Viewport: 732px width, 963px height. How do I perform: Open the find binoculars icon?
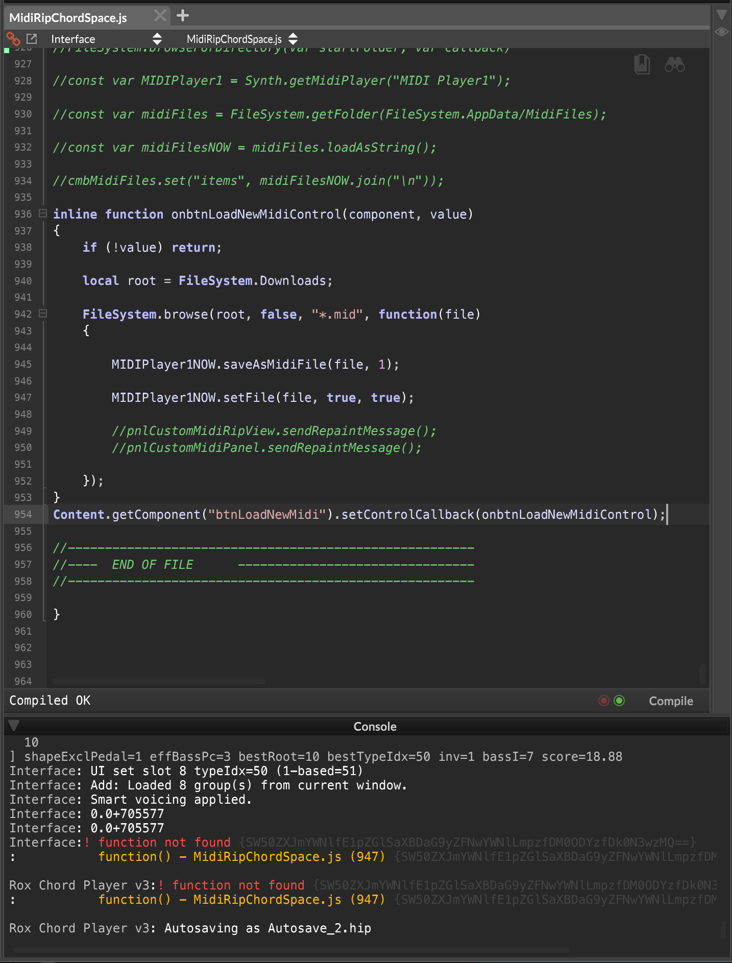[x=674, y=64]
